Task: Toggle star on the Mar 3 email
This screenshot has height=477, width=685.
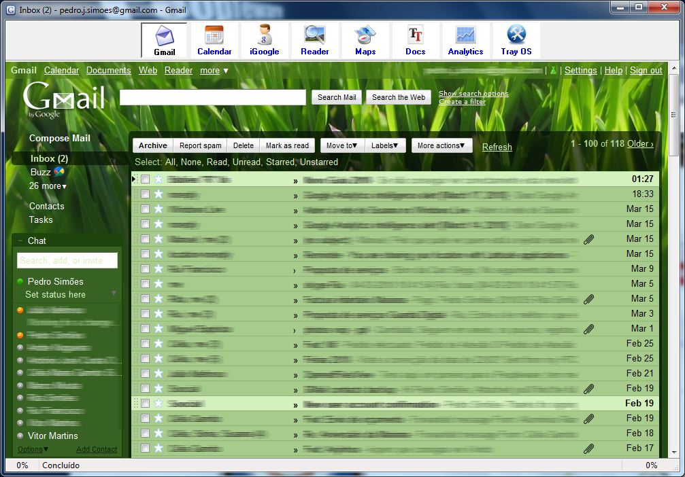Action: tap(158, 313)
